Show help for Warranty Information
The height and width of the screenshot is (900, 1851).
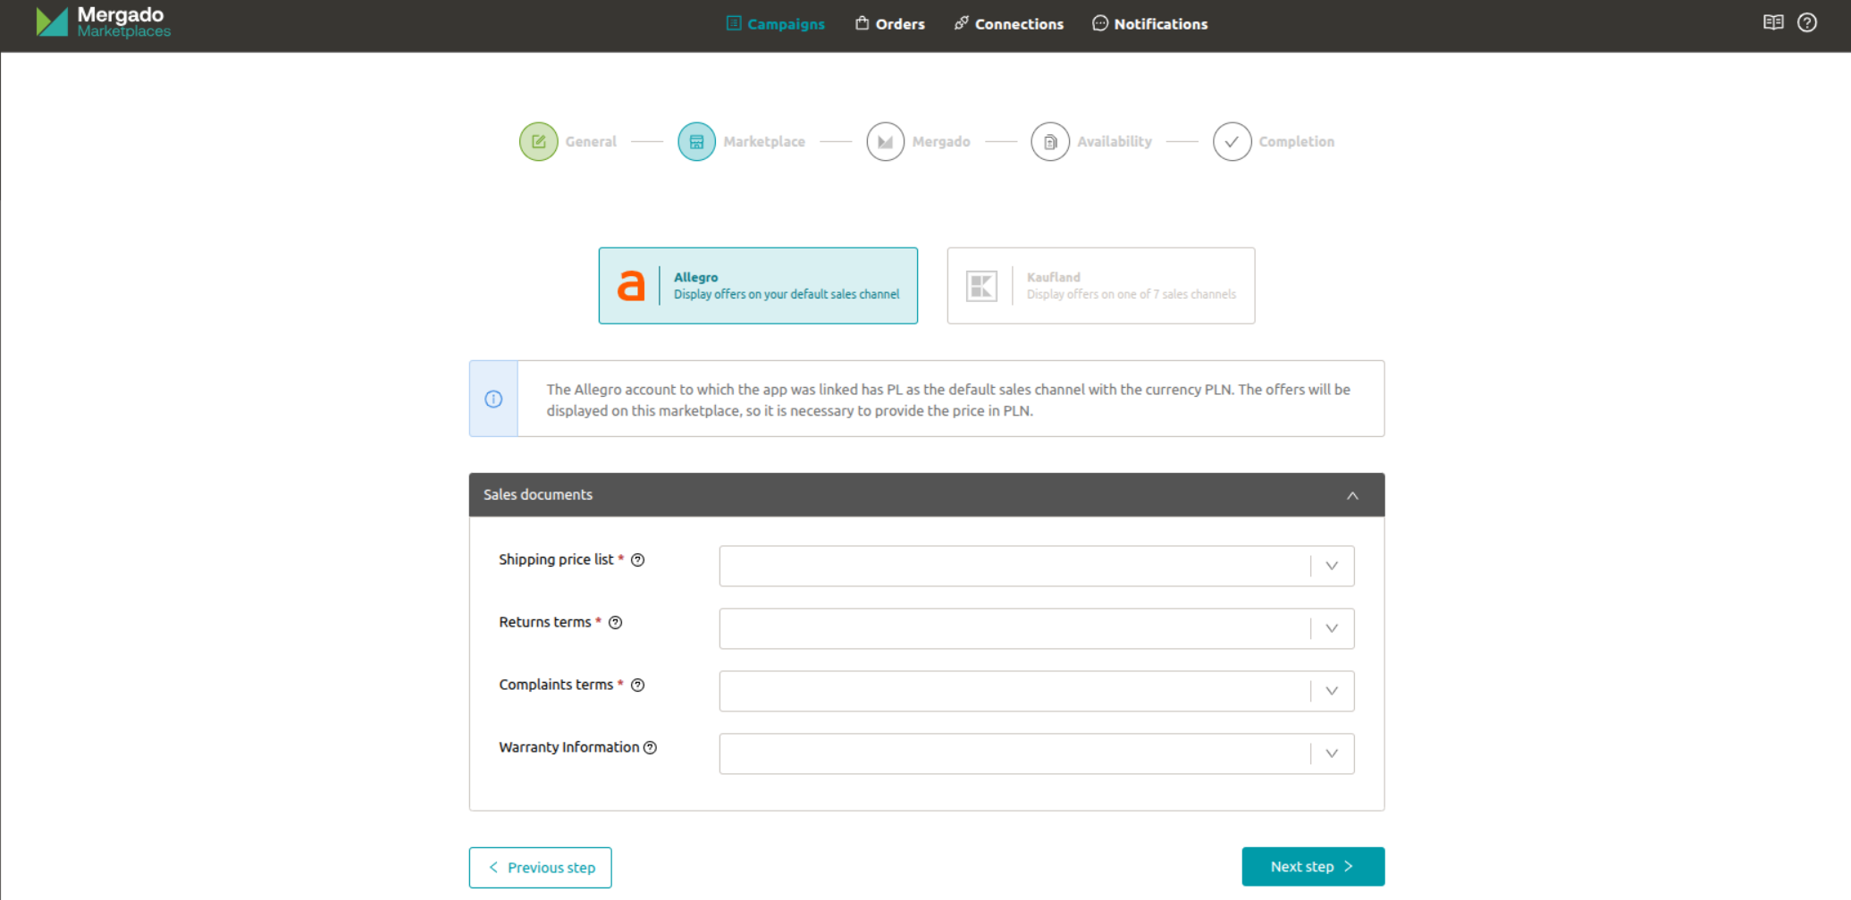[651, 748]
